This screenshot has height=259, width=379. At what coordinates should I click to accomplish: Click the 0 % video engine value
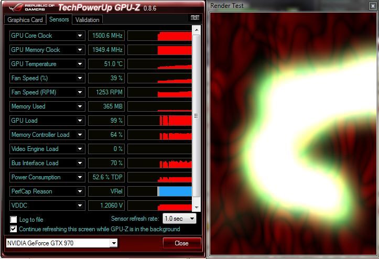pyautogui.click(x=106, y=149)
